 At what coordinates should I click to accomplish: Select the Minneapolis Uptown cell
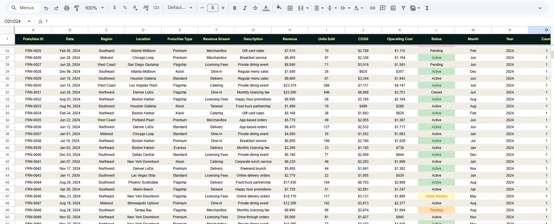pyautogui.click(x=143, y=203)
